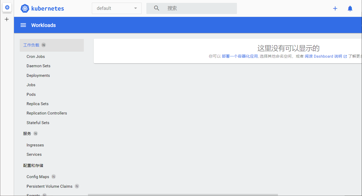The height and width of the screenshot is (196, 362).
Task: Go to Pods in sidebar
Action: coord(31,94)
